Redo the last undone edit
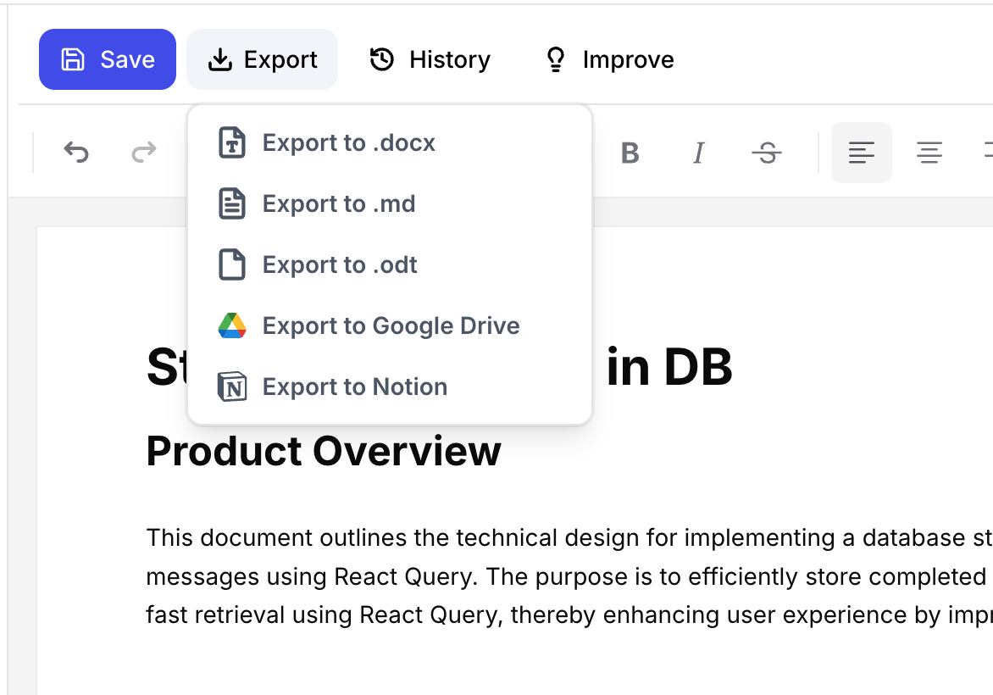The width and height of the screenshot is (993, 695). (x=144, y=152)
